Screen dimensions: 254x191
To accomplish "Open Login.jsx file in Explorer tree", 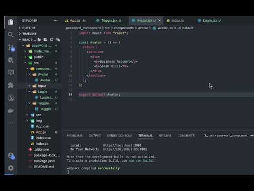I will 40,98.
